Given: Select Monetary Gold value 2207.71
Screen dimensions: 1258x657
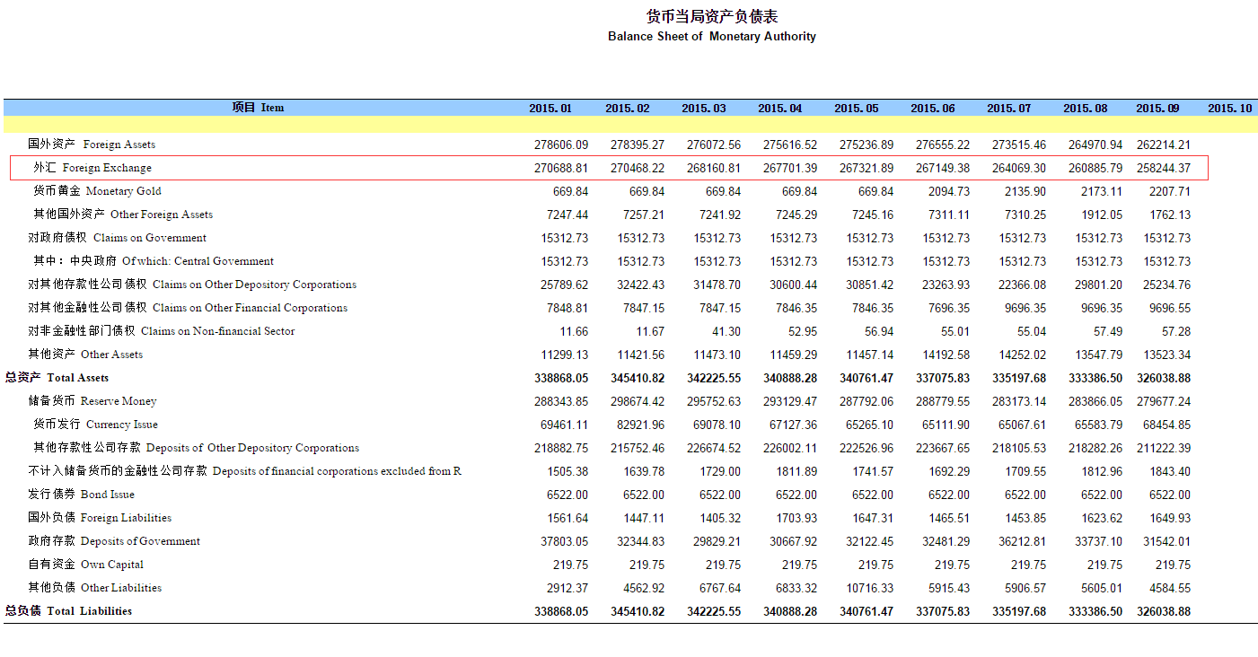Looking at the screenshot, I should (1170, 191).
